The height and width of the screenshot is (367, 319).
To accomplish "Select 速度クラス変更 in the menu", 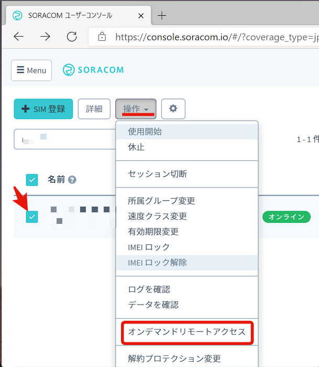I will [158, 216].
